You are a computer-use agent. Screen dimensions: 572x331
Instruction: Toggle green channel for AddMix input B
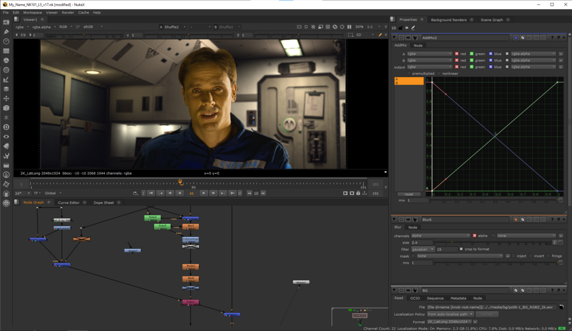(x=471, y=60)
